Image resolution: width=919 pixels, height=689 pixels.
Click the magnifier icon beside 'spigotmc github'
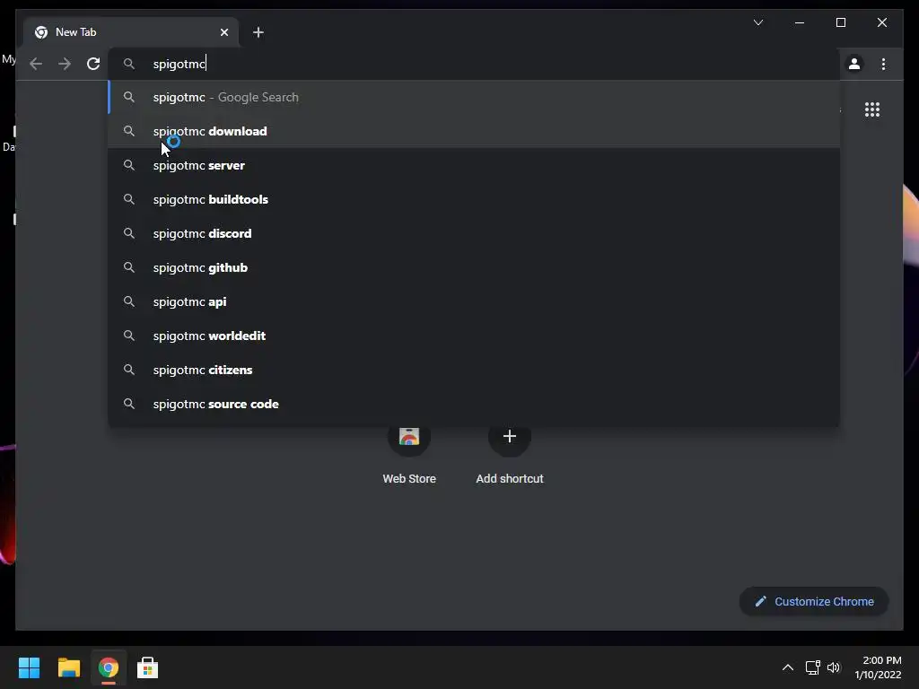click(129, 267)
